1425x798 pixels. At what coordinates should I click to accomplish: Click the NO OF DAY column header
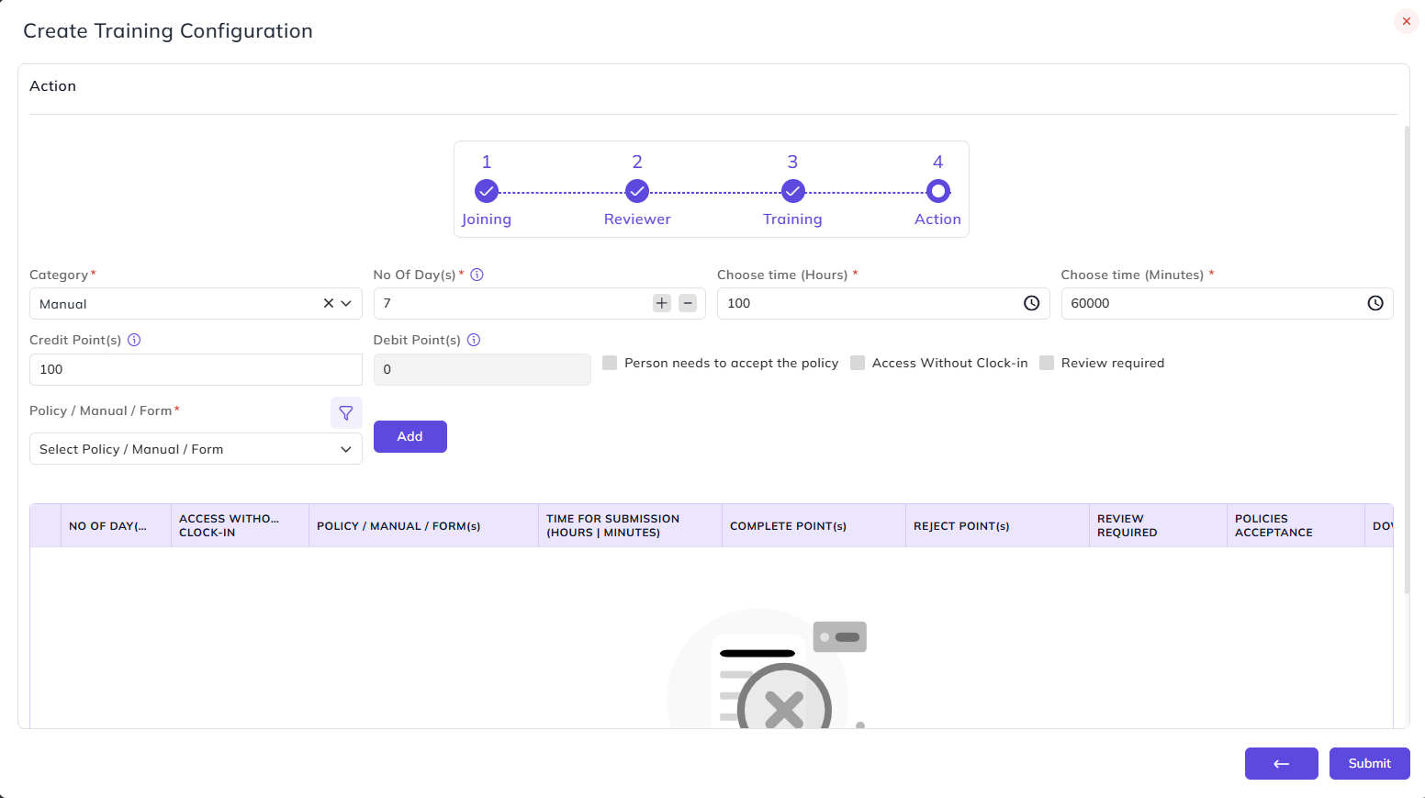(117, 526)
